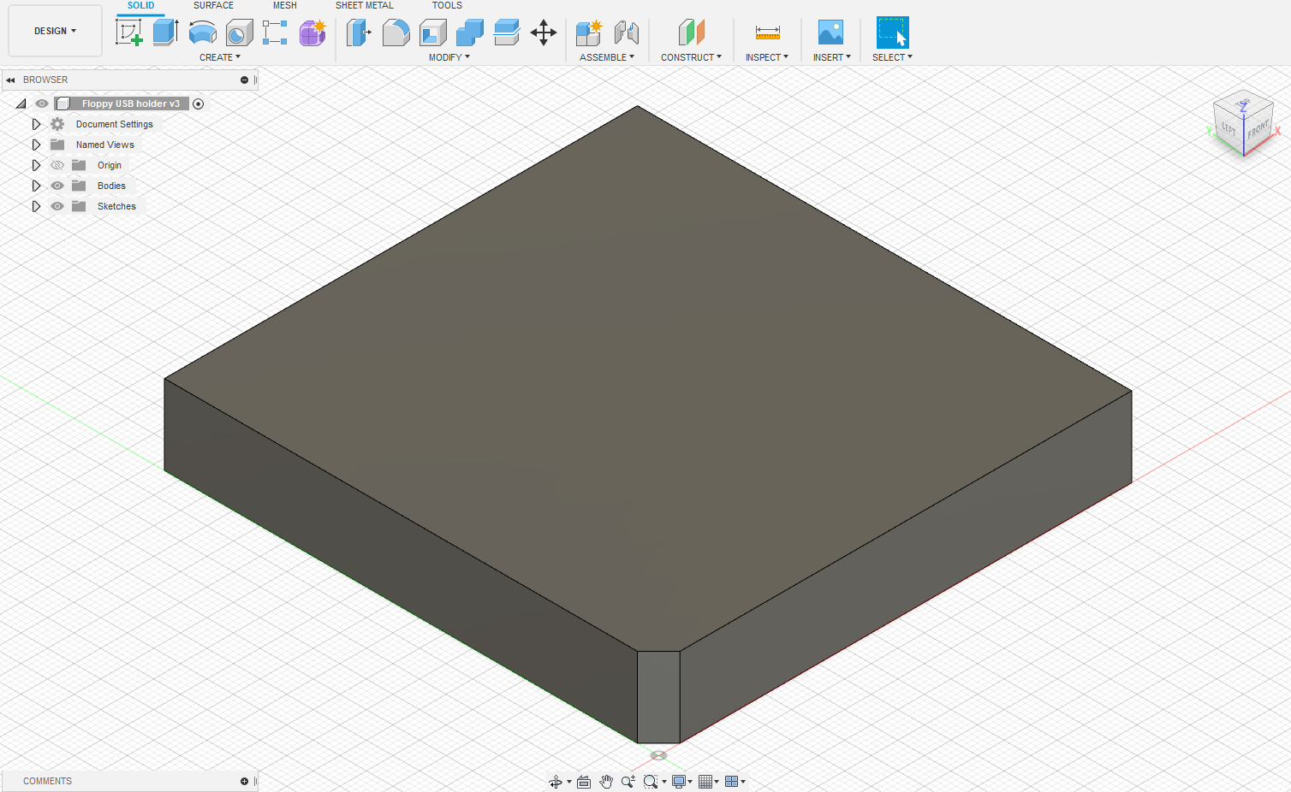
Task: Open the Measure ruler tool
Action: tap(767, 33)
